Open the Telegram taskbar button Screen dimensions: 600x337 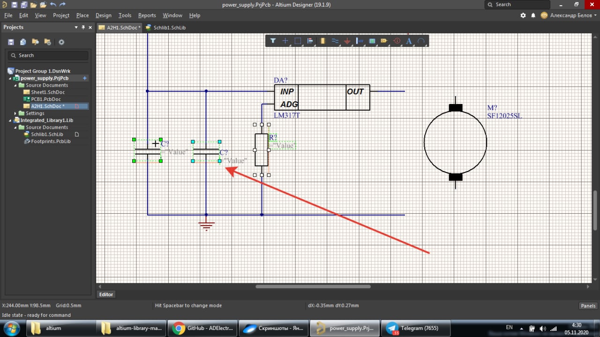416,328
